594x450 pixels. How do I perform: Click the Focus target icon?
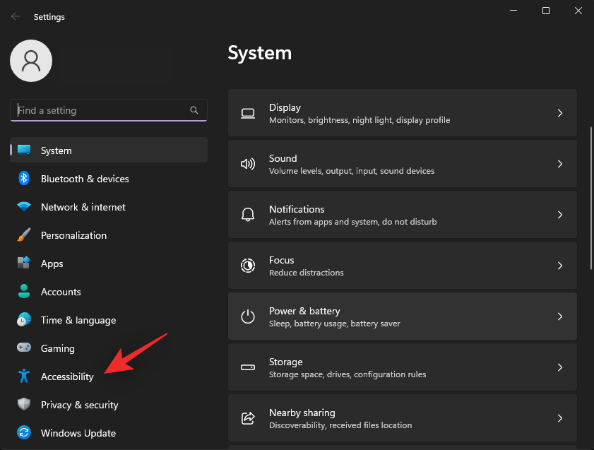(x=247, y=266)
